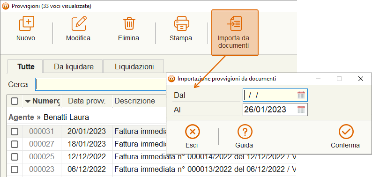
Task: Choose Importa da documenti toolbar icon
Action: [x=234, y=23]
